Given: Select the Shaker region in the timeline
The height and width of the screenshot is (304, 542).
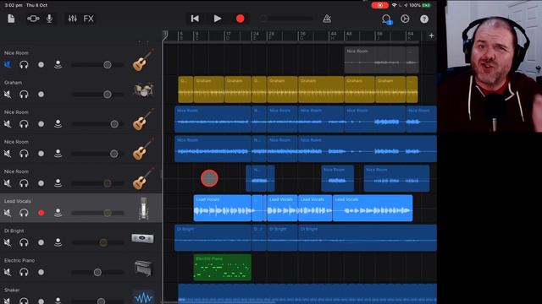Looking at the screenshot, I should click(x=307, y=294).
